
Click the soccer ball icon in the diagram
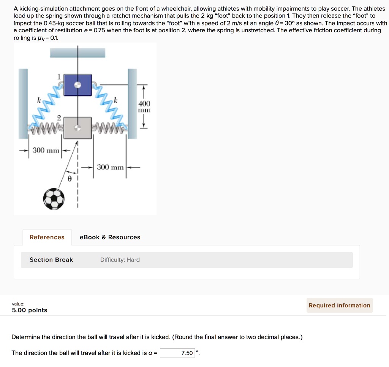pyautogui.click(x=54, y=198)
